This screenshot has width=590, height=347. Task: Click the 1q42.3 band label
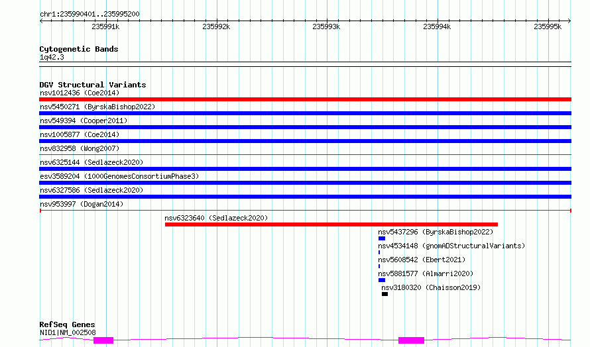pos(52,57)
